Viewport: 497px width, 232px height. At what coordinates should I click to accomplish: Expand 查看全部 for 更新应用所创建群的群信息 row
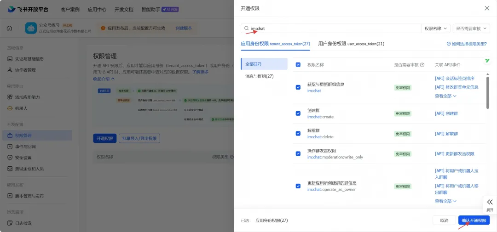pos(445,201)
